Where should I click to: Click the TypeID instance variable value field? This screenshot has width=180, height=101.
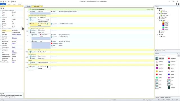pyautogui.click(x=17, y=31)
